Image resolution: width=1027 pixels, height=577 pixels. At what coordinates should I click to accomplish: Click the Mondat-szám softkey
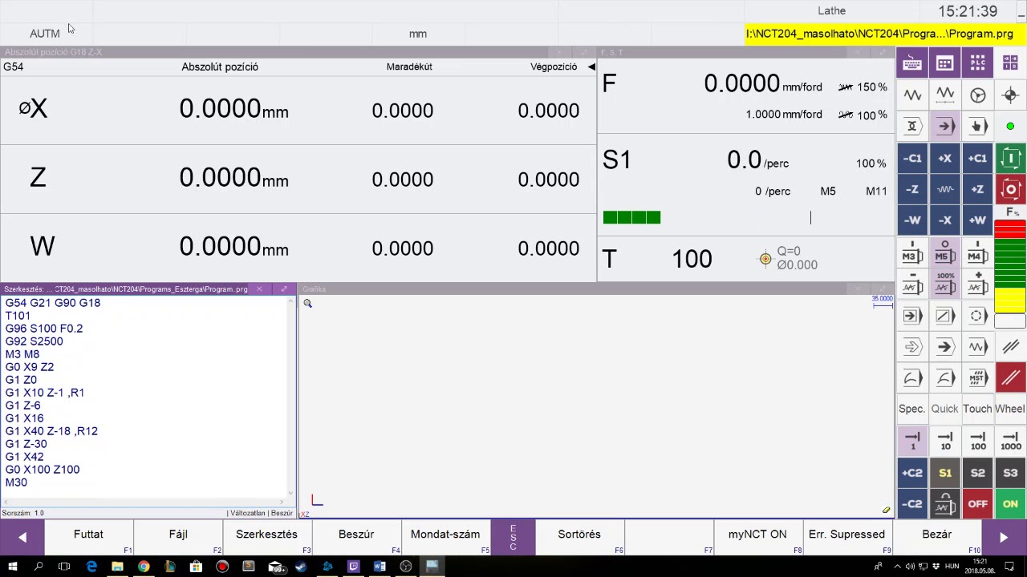click(445, 536)
